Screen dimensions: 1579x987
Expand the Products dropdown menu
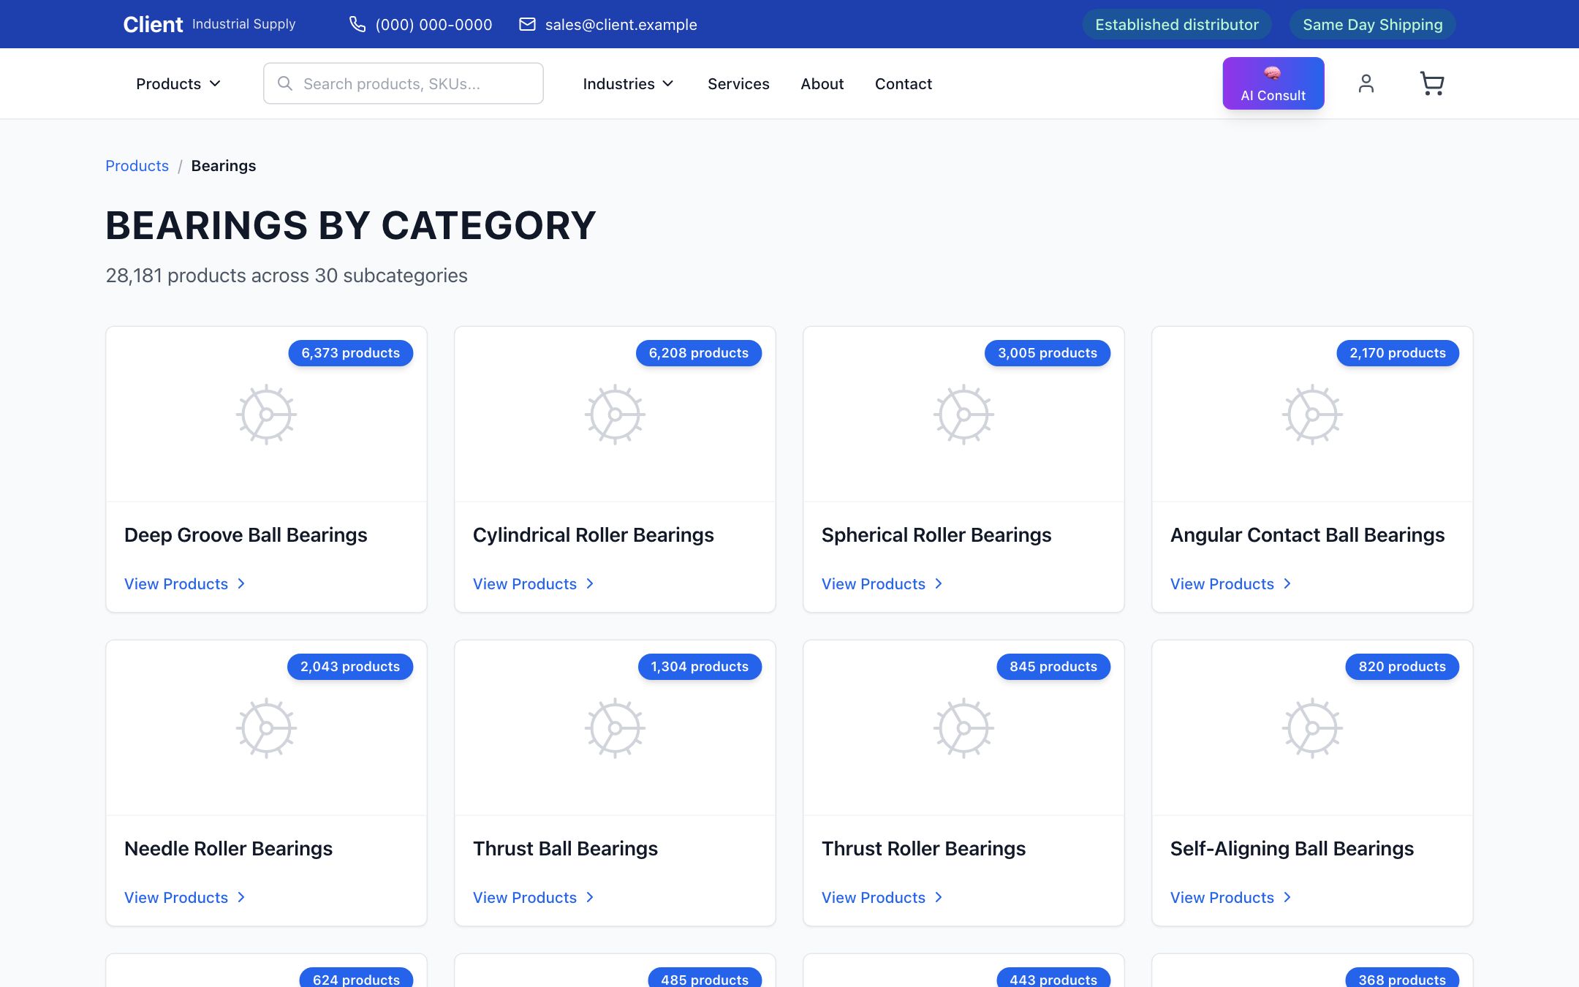[178, 83]
